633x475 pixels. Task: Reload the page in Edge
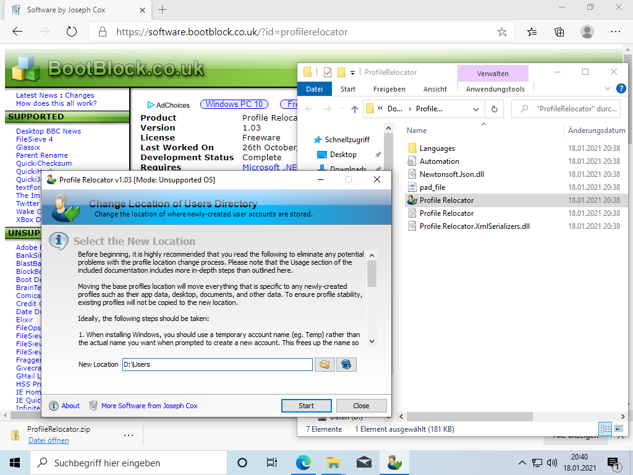pos(72,32)
